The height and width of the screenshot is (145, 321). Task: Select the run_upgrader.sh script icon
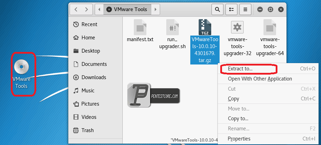click(173, 27)
